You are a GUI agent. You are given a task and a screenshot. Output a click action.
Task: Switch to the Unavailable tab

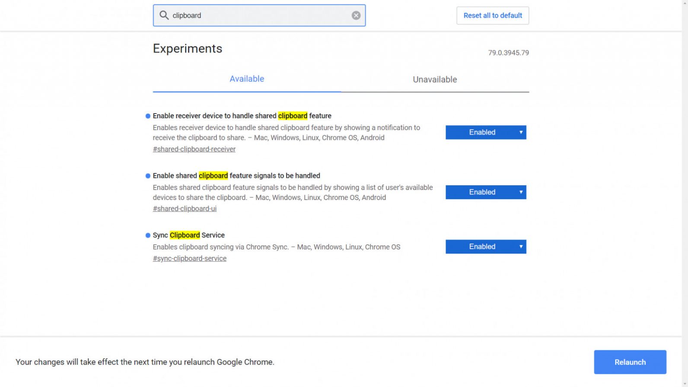(x=434, y=79)
